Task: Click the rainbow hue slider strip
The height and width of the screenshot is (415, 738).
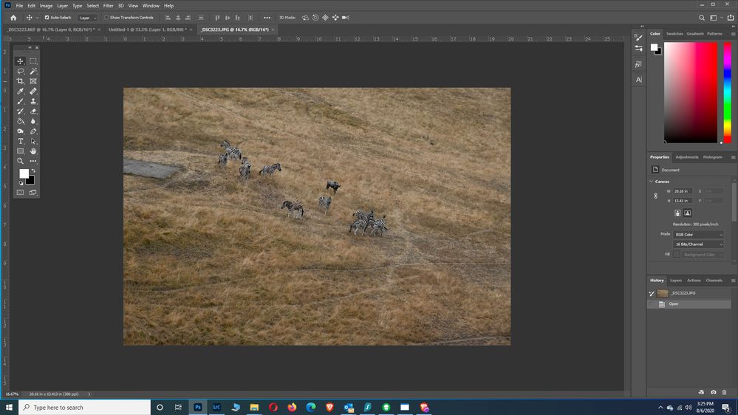Action: pos(727,92)
